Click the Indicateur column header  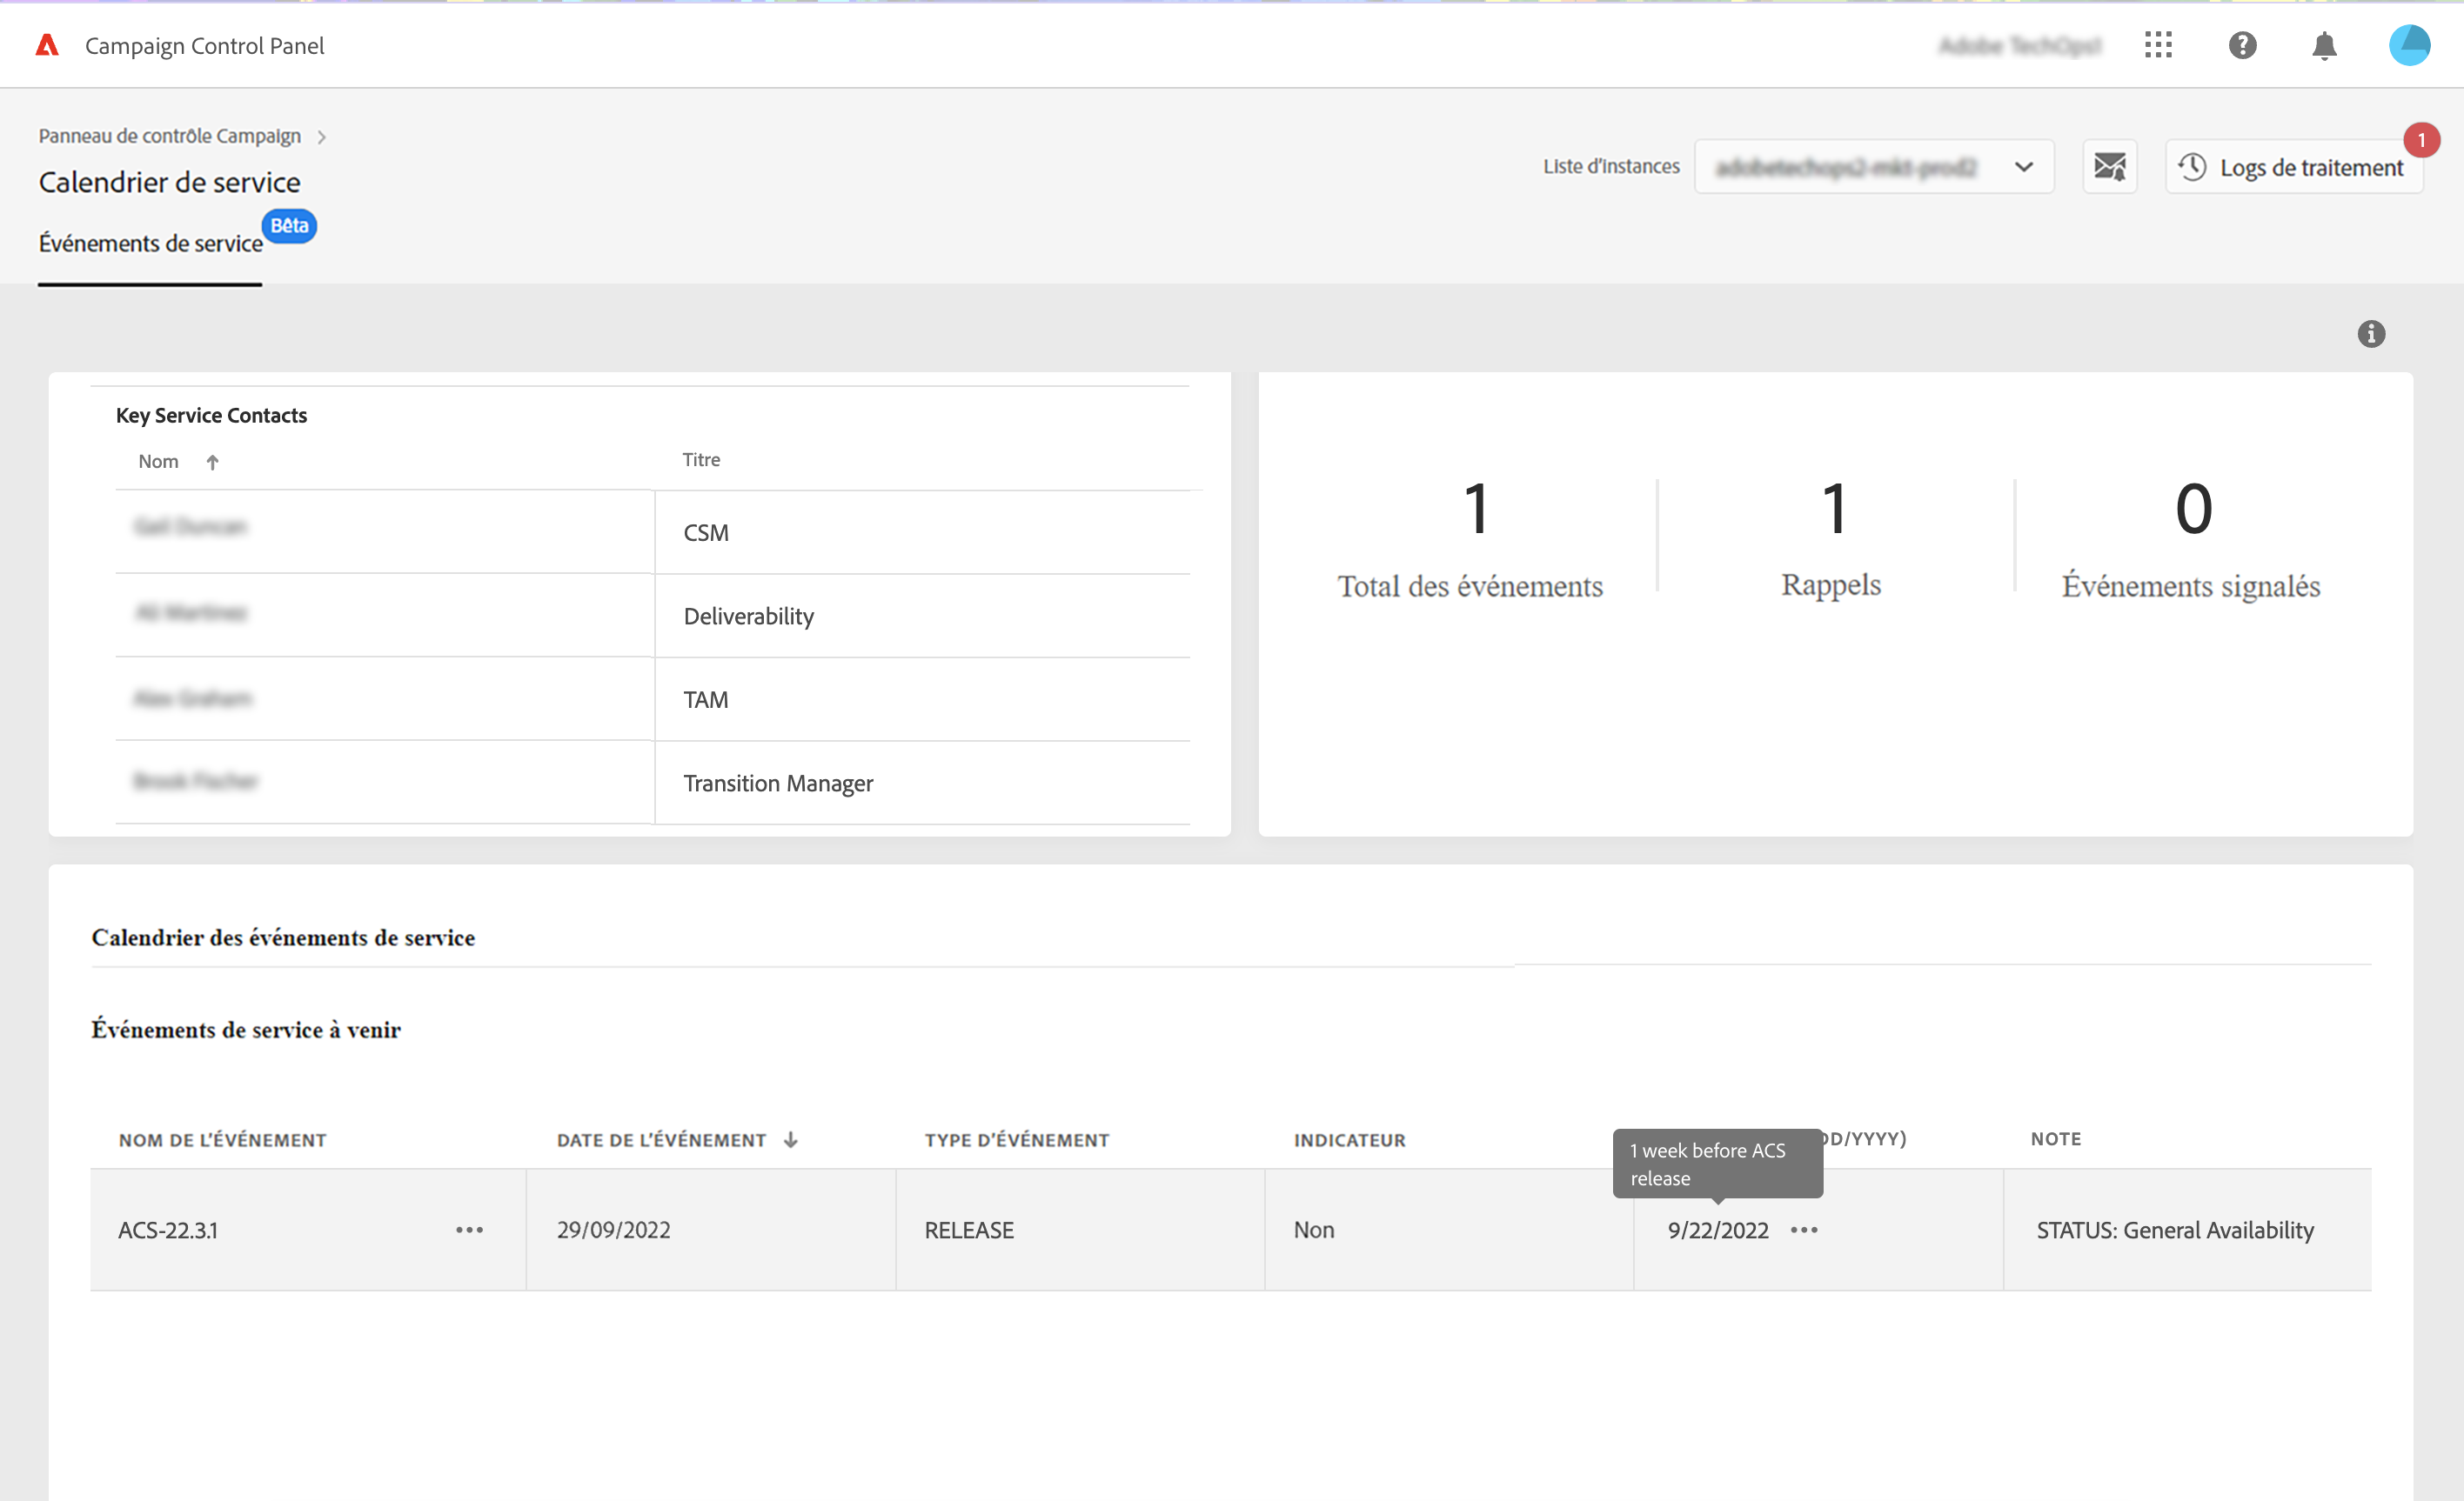[1349, 1140]
